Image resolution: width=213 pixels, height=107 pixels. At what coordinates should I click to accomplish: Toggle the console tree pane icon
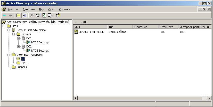[x=24, y=15]
